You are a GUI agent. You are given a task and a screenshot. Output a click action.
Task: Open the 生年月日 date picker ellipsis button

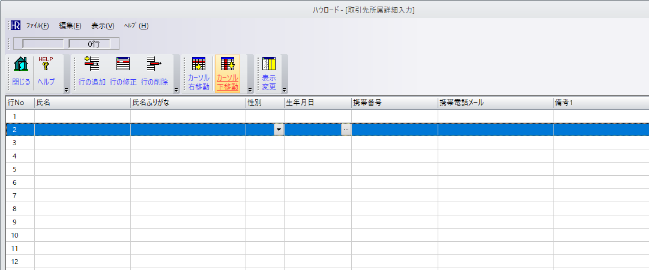[x=346, y=130]
